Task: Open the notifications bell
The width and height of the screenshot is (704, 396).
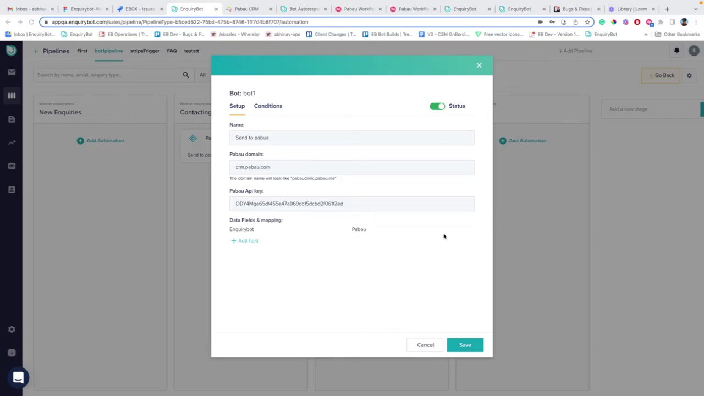Action: pos(676,51)
